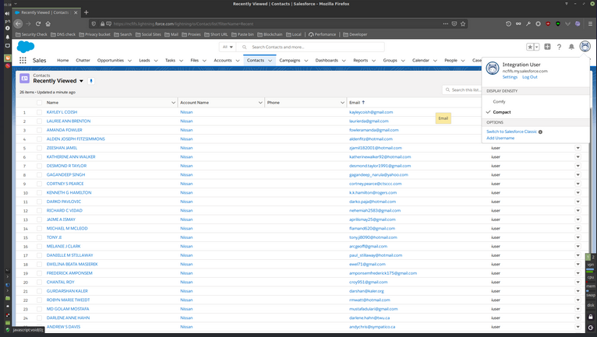
Task: Open the Recently Viewed list view dropdown
Action: click(x=81, y=81)
